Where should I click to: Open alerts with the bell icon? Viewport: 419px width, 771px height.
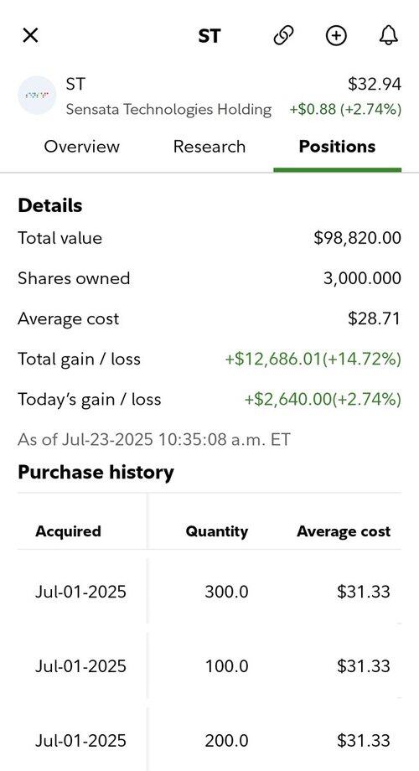[x=389, y=35]
